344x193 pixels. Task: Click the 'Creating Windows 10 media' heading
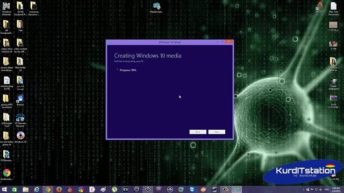point(148,56)
